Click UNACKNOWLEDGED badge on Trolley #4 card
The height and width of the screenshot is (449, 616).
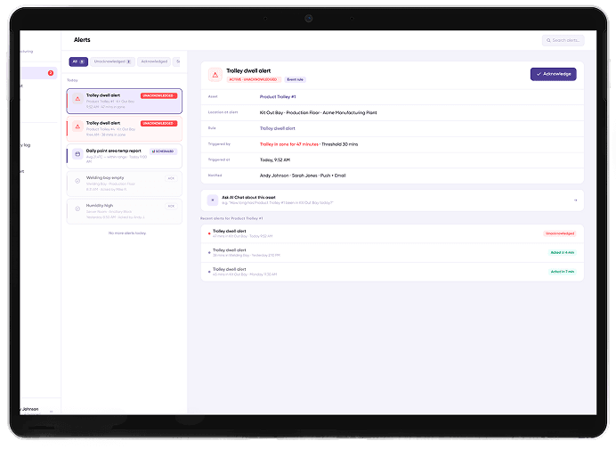tap(158, 124)
